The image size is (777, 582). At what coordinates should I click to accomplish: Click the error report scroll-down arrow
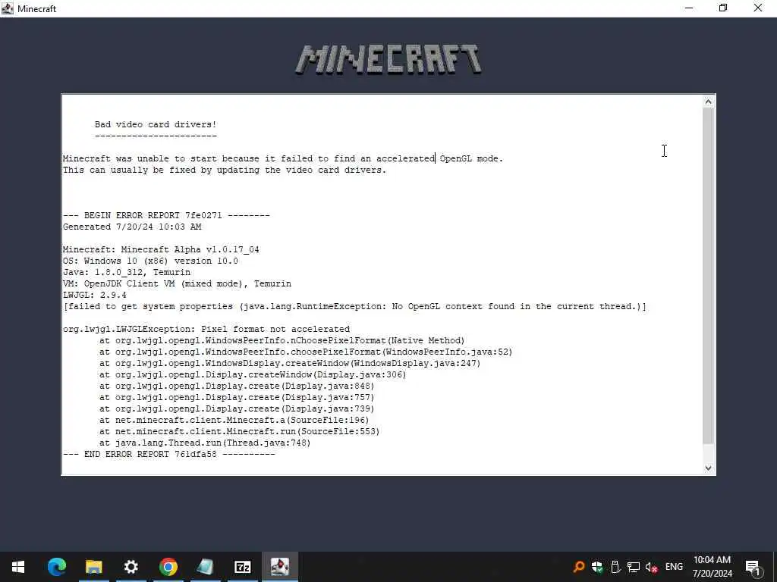[708, 468]
